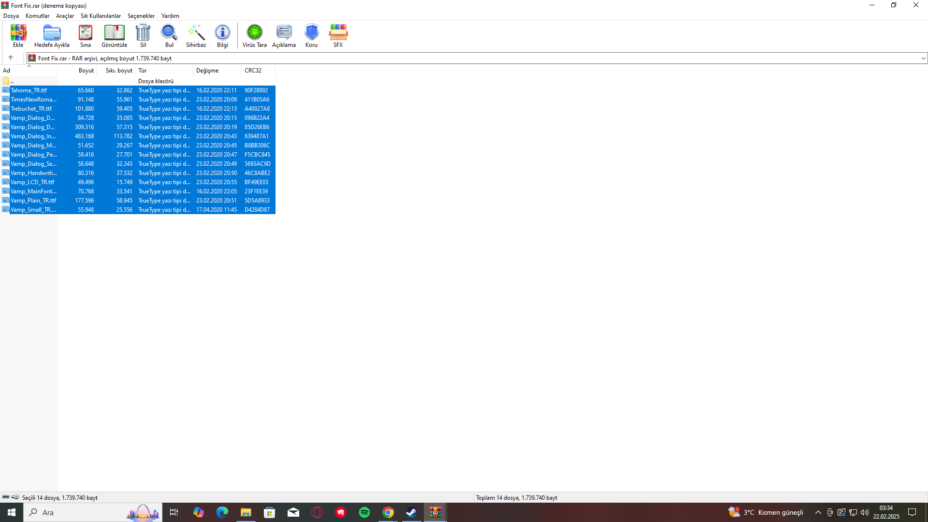Image resolution: width=928 pixels, height=522 pixels.
Task: Open the Komutlar menu
Action: 37,15
